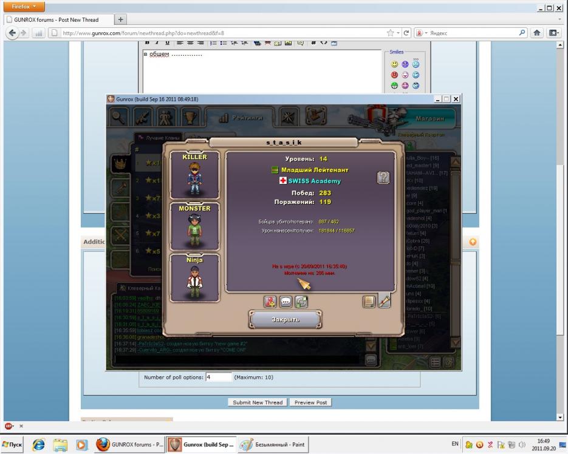The height and width of the screenshot is (454, 568).
Task: Click the Firefox home icon
Action: (x=538, y=33)
